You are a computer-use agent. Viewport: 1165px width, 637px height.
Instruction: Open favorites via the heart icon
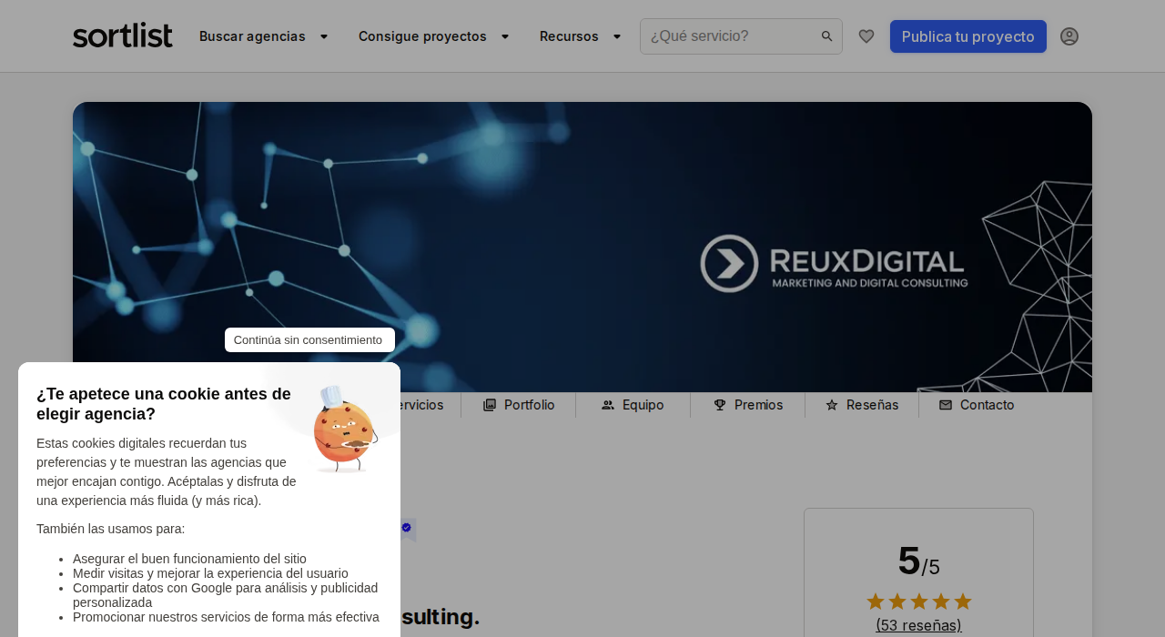point(866,36)
